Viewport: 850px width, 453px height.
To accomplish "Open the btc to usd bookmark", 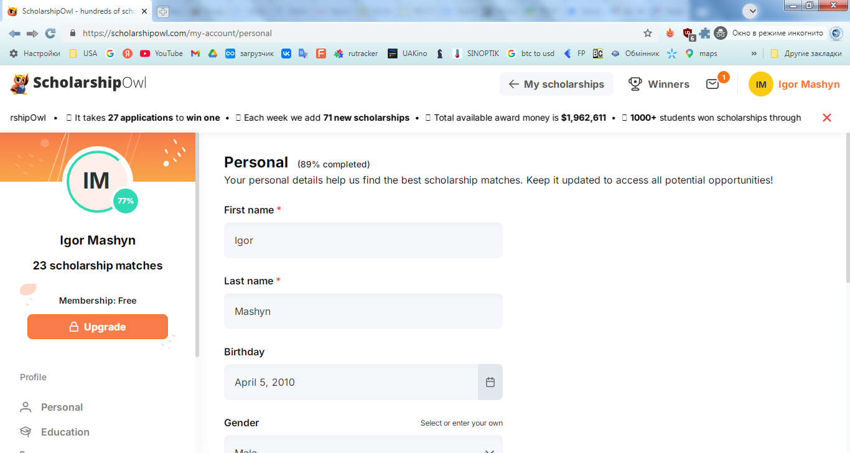I will (x=530, y=54).
